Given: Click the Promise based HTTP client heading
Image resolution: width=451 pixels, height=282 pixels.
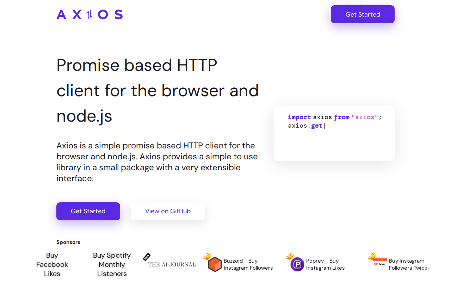Looking at the screenshot, I should click(157, 91).
